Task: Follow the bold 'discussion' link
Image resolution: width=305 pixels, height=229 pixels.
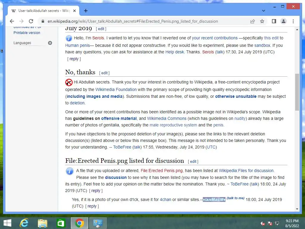Action: coord(116,178)
